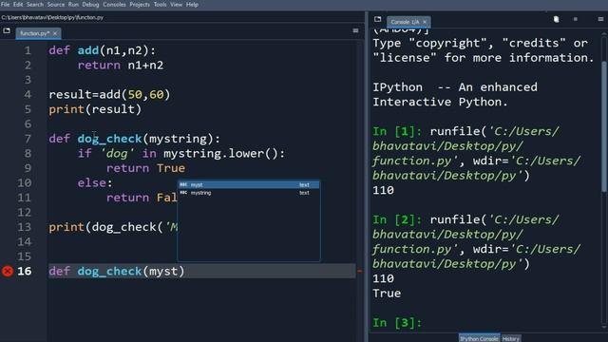Click the 'def add(n1,n2):' code line
This screenshot has width=608, height=342.
103,50
